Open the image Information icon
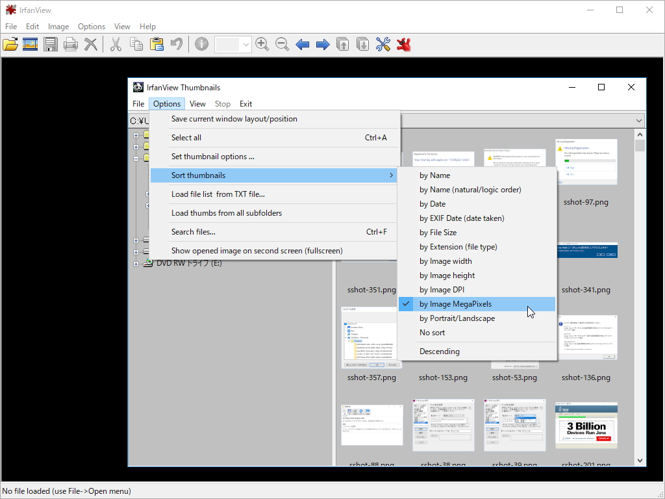 pyautogui.click(x=201, y=44)
